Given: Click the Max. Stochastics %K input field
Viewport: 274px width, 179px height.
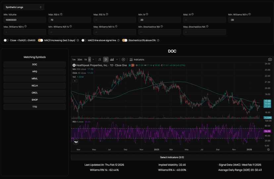Looking at the screenshot, I should coord(205,32).
